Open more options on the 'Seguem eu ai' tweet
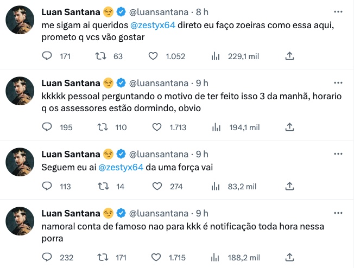Viewport: 354px width, 268px height. click(x=338, y=154)
